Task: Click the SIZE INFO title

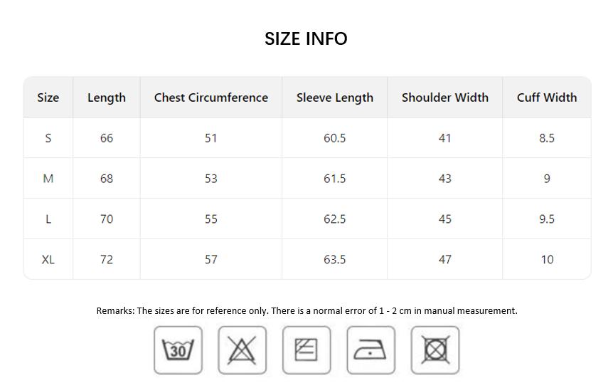Action: pos(306,38)
